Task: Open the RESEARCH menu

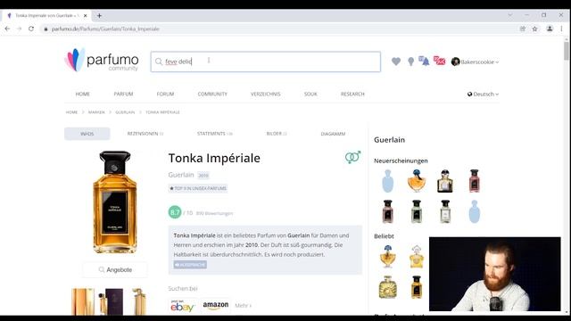Action: tap(352, 94)
